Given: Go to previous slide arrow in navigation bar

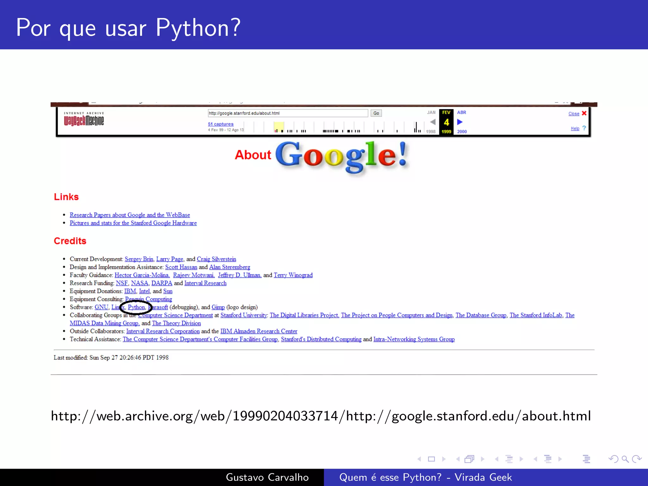Looking at the screenshot, I should tap(419, 459).
